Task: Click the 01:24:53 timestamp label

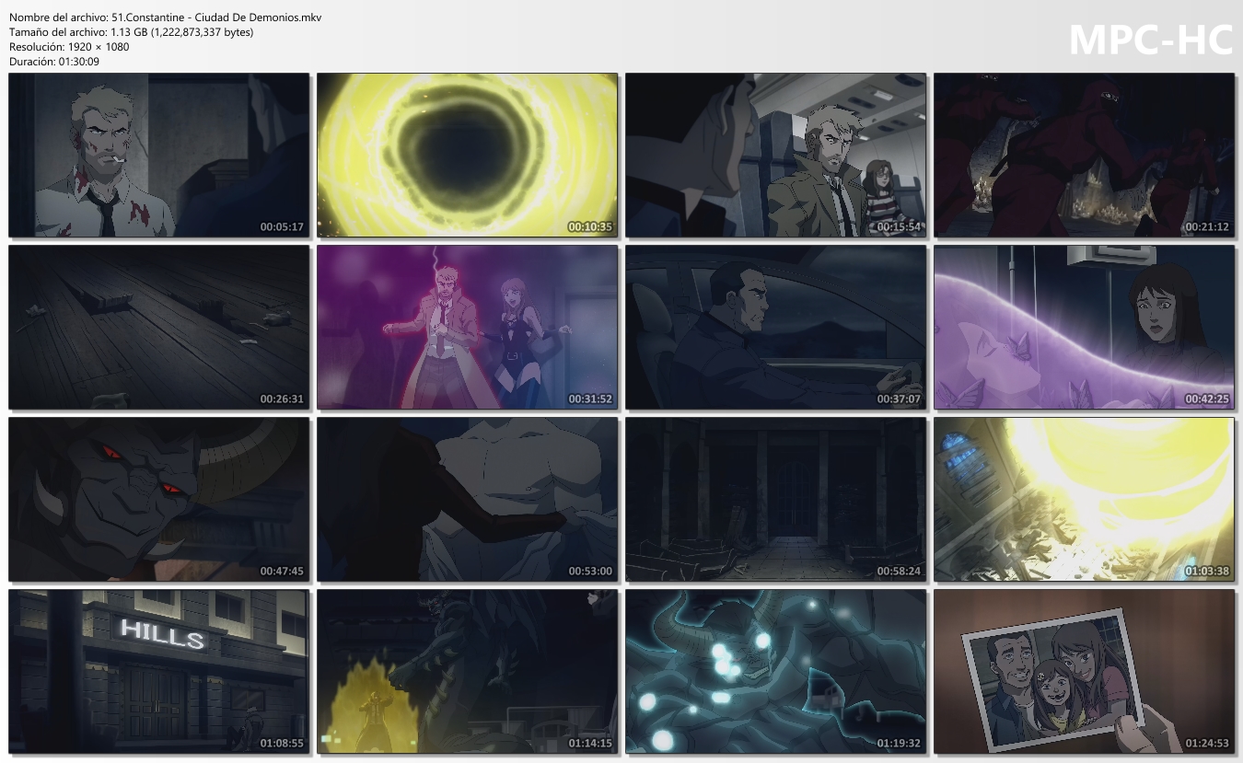Action: (x=1207, y=743)
